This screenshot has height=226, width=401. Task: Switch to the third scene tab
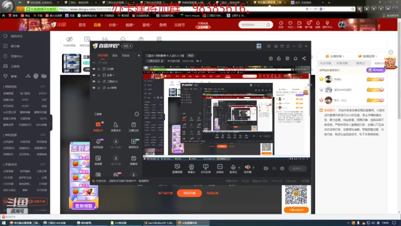coord(126,55)
